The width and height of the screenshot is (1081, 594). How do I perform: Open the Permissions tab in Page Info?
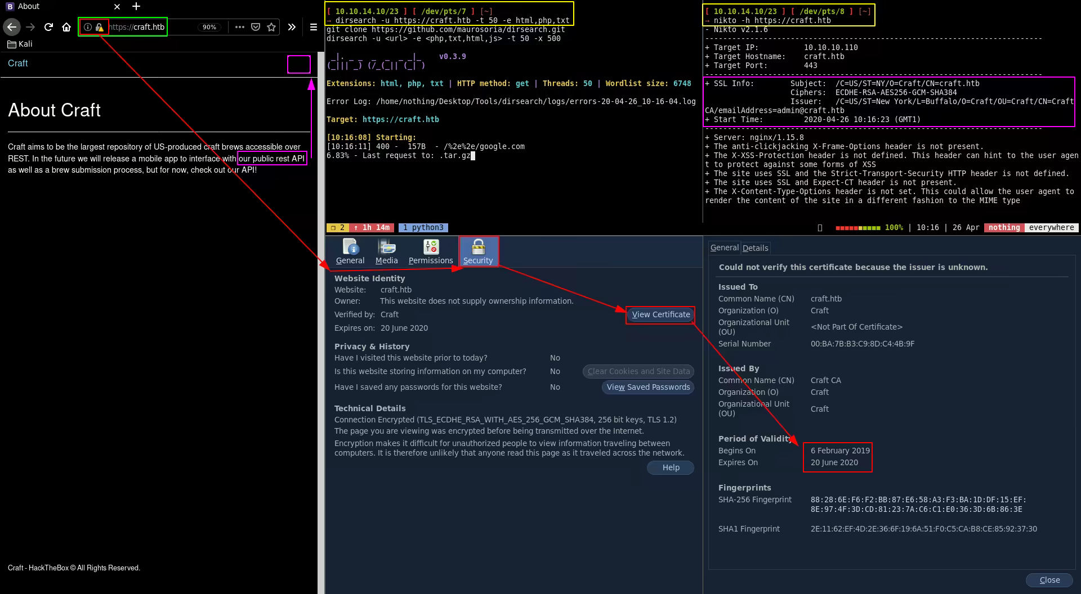point(431,251)
